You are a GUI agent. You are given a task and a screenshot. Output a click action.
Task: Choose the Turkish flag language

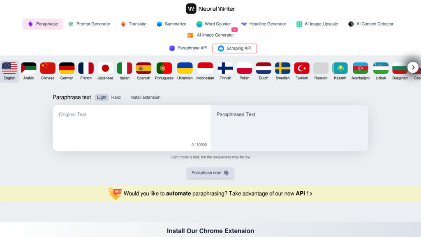click(x=302, y=68)
